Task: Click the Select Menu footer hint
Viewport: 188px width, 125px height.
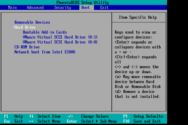Action: [49, 121]
